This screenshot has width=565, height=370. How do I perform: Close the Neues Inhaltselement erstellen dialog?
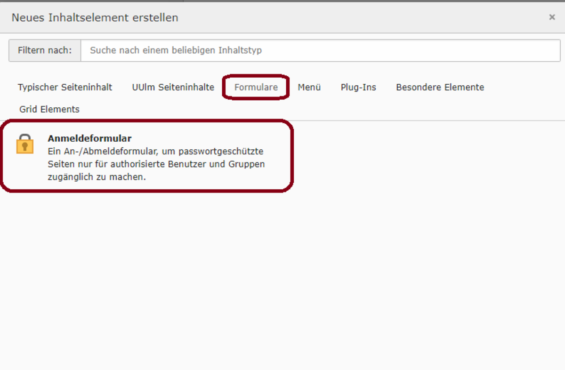pos(552,17)
